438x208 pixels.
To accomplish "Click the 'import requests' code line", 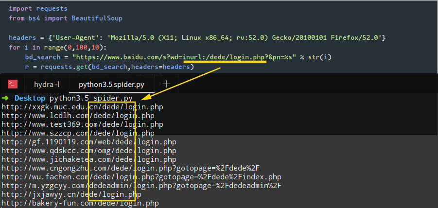I will point(38,9).
